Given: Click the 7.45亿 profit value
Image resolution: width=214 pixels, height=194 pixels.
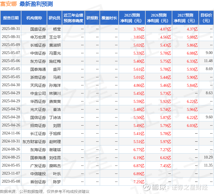Looking at the screenshot, I should tap(166, 166).
